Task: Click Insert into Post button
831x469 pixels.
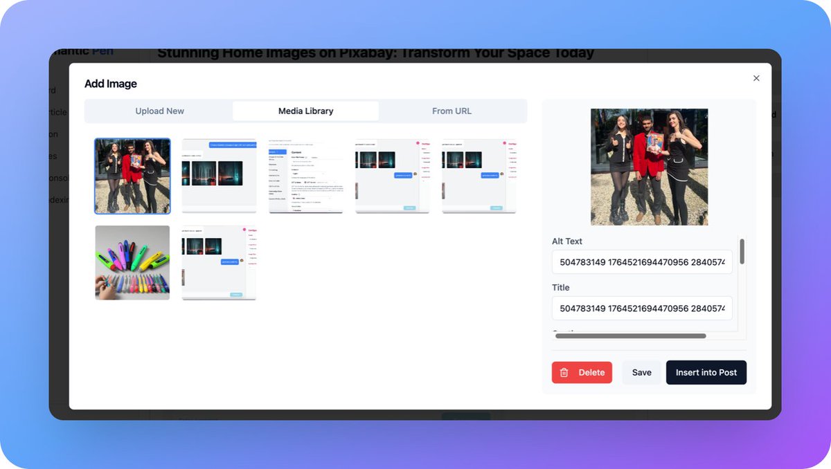Action: pyautogui.click(x=706, y=372)
